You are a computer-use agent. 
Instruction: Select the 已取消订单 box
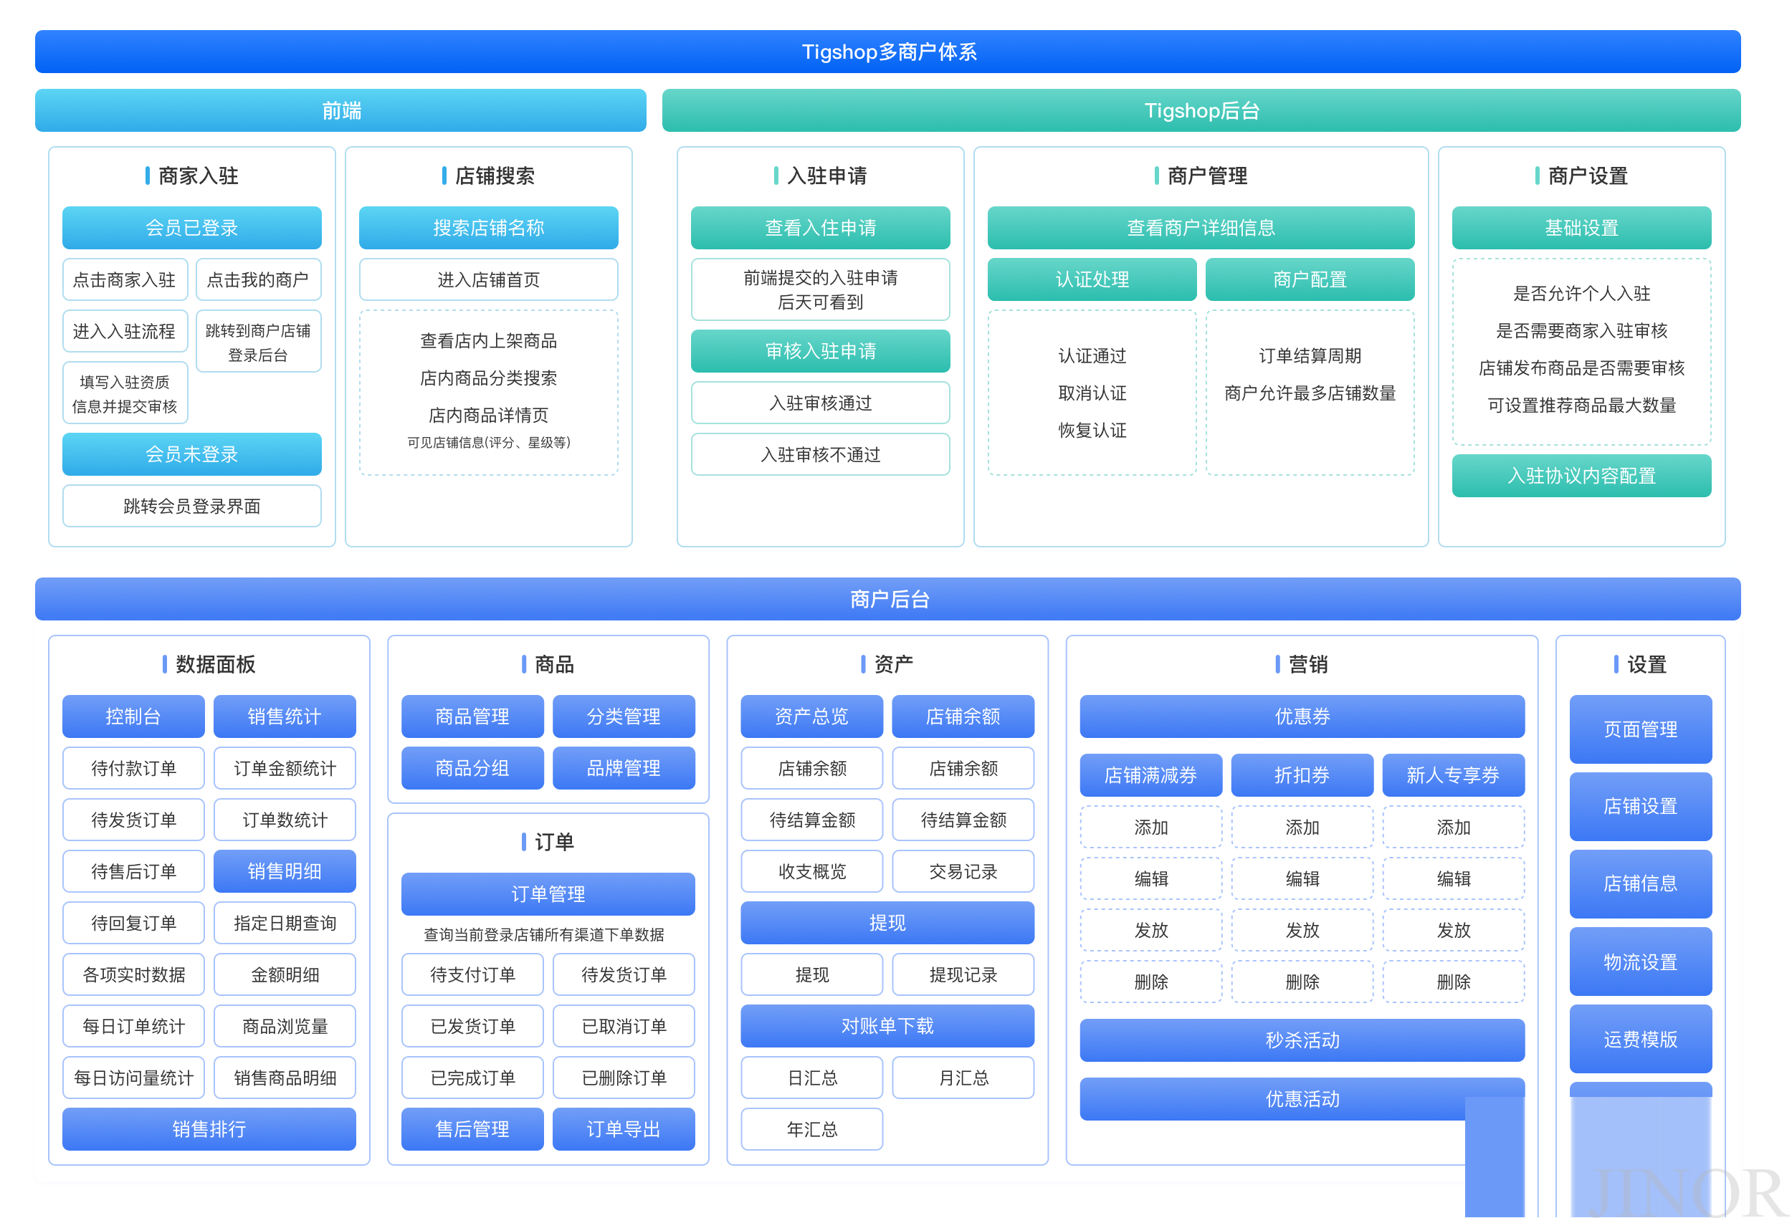pos(624,1026)
